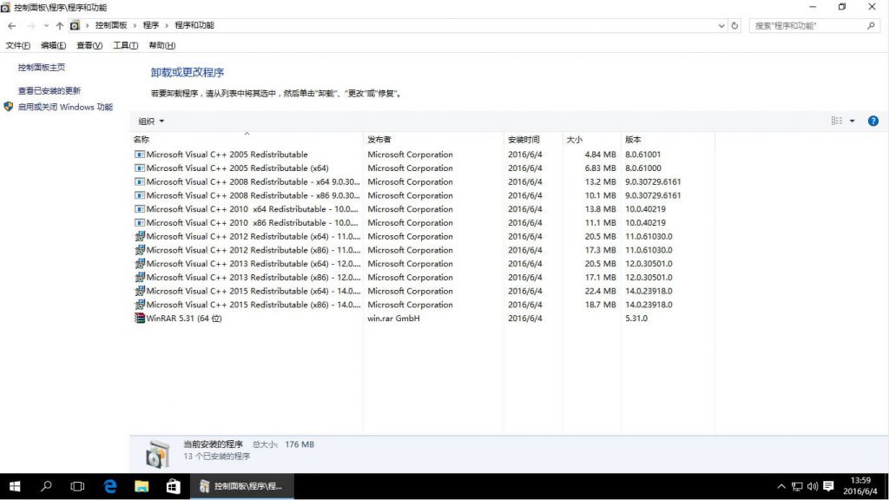Open the Action Center notifications icon

pos(828,486)
